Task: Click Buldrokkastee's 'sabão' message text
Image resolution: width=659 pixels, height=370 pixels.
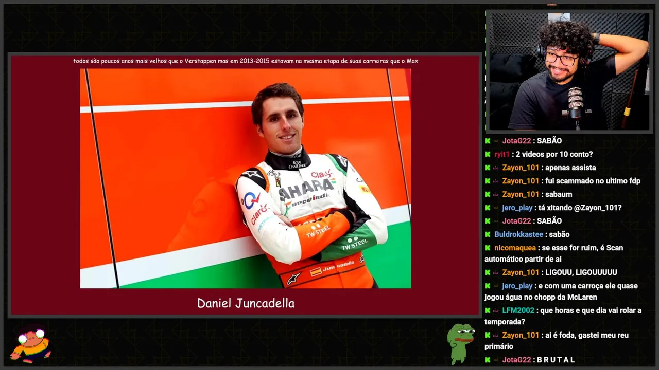Action: point(559,234)
